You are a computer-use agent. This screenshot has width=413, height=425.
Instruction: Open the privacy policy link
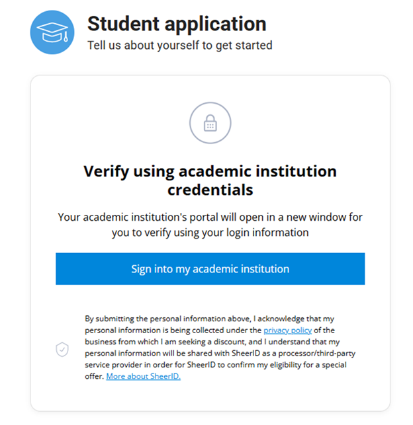click(287, 330)
